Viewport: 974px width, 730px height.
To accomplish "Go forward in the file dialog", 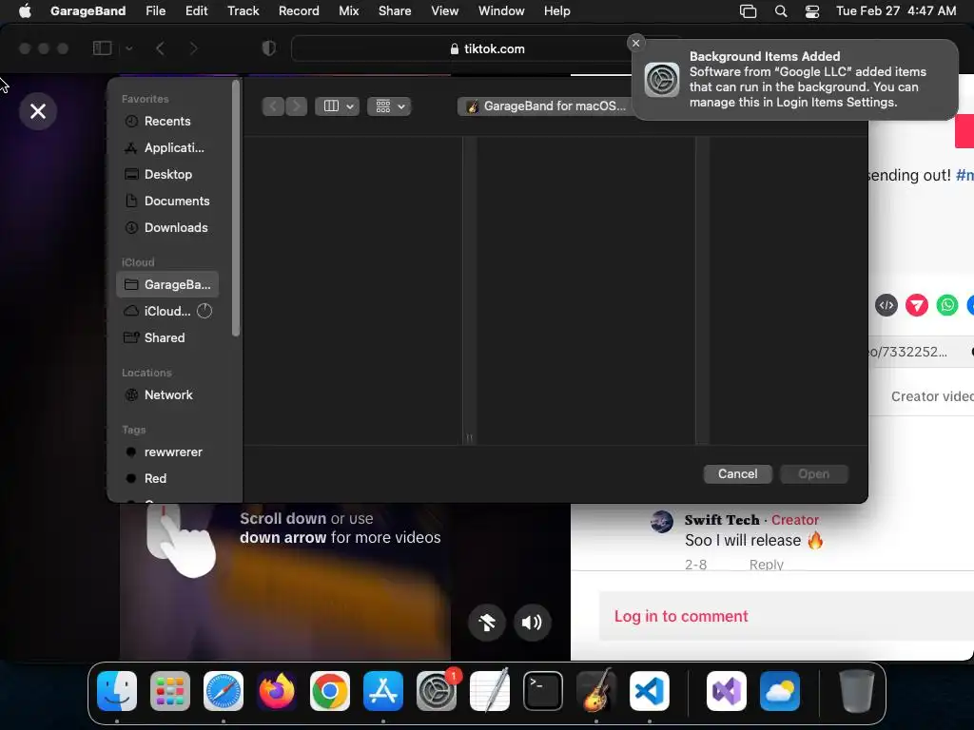I will (x=297, y=106).
